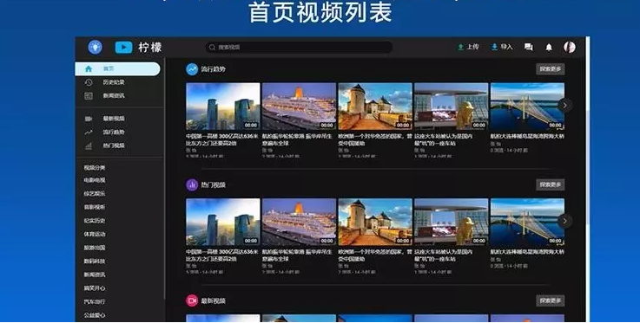Click the sidebar 流行趋势 trend icon
Image resolution: width=640 pixels, height=323 pixels.
pos(89,132)
